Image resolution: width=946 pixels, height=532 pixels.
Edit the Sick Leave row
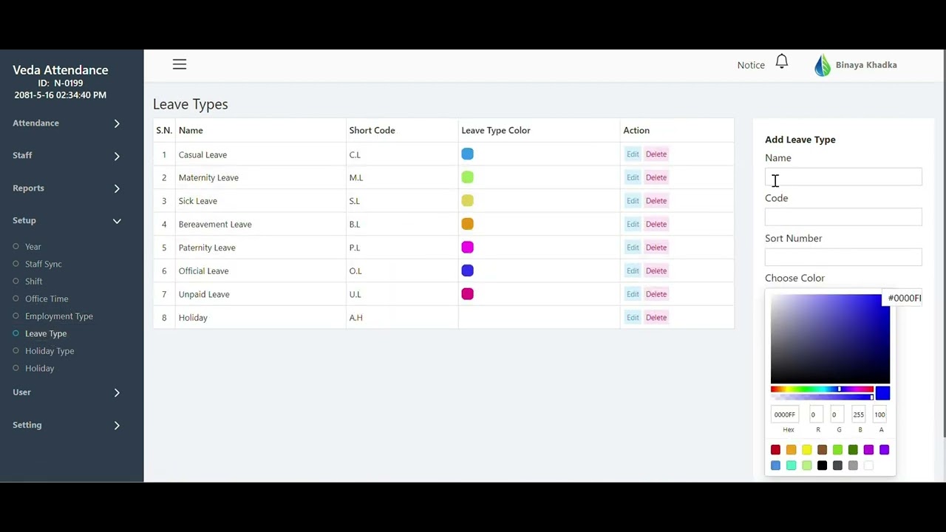[633, 201]
